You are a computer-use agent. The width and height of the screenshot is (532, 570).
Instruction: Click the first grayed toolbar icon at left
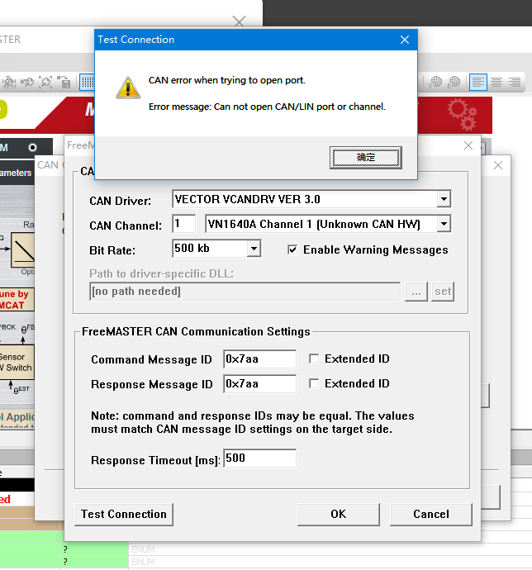tap(9, 82)
